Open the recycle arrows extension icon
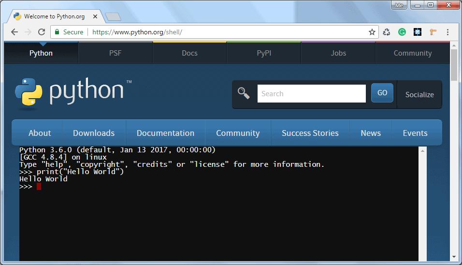The image size is (462, 265). pyautogui.click(x=386, y=32)
